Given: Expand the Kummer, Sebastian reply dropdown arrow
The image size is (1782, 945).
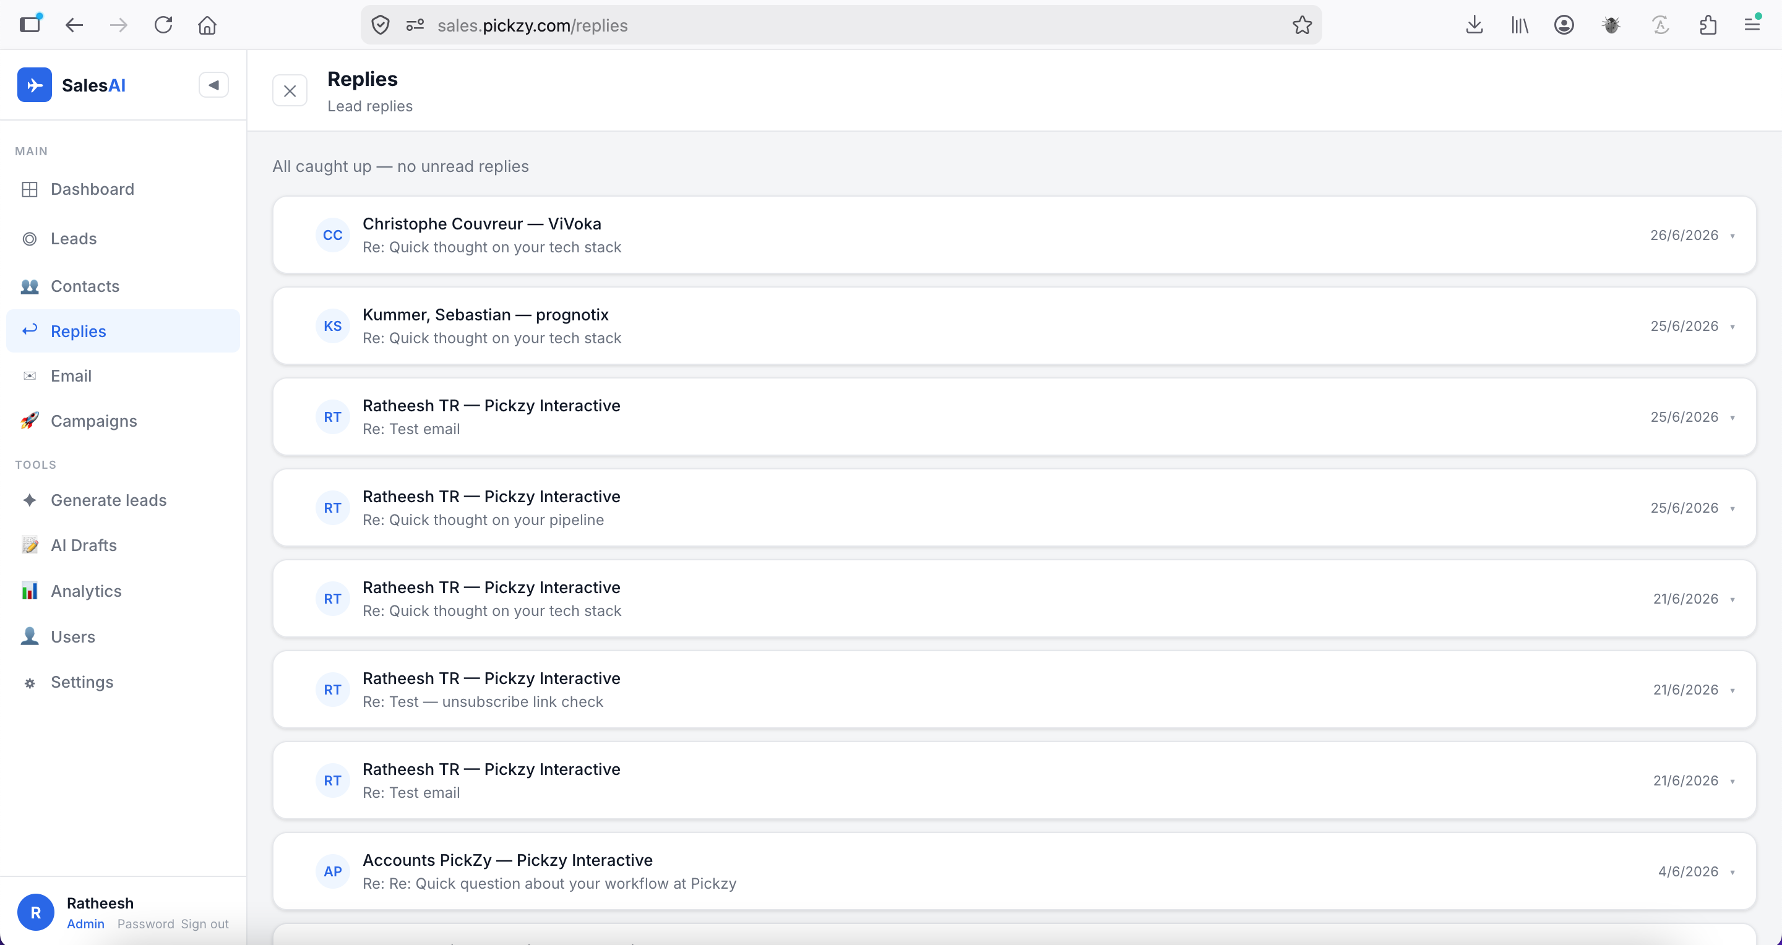Looking at the screenshot, I should click(1733, 327).
